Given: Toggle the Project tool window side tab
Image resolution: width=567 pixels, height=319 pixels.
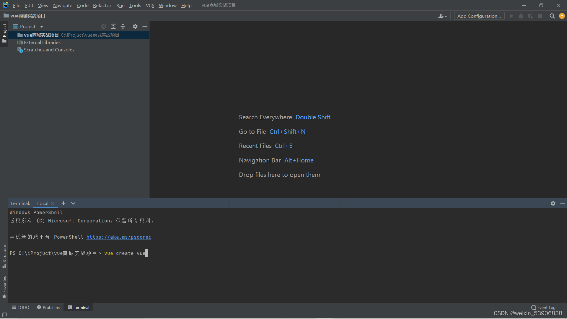Looking at the screenshot, I should click(x=4, y=33).
